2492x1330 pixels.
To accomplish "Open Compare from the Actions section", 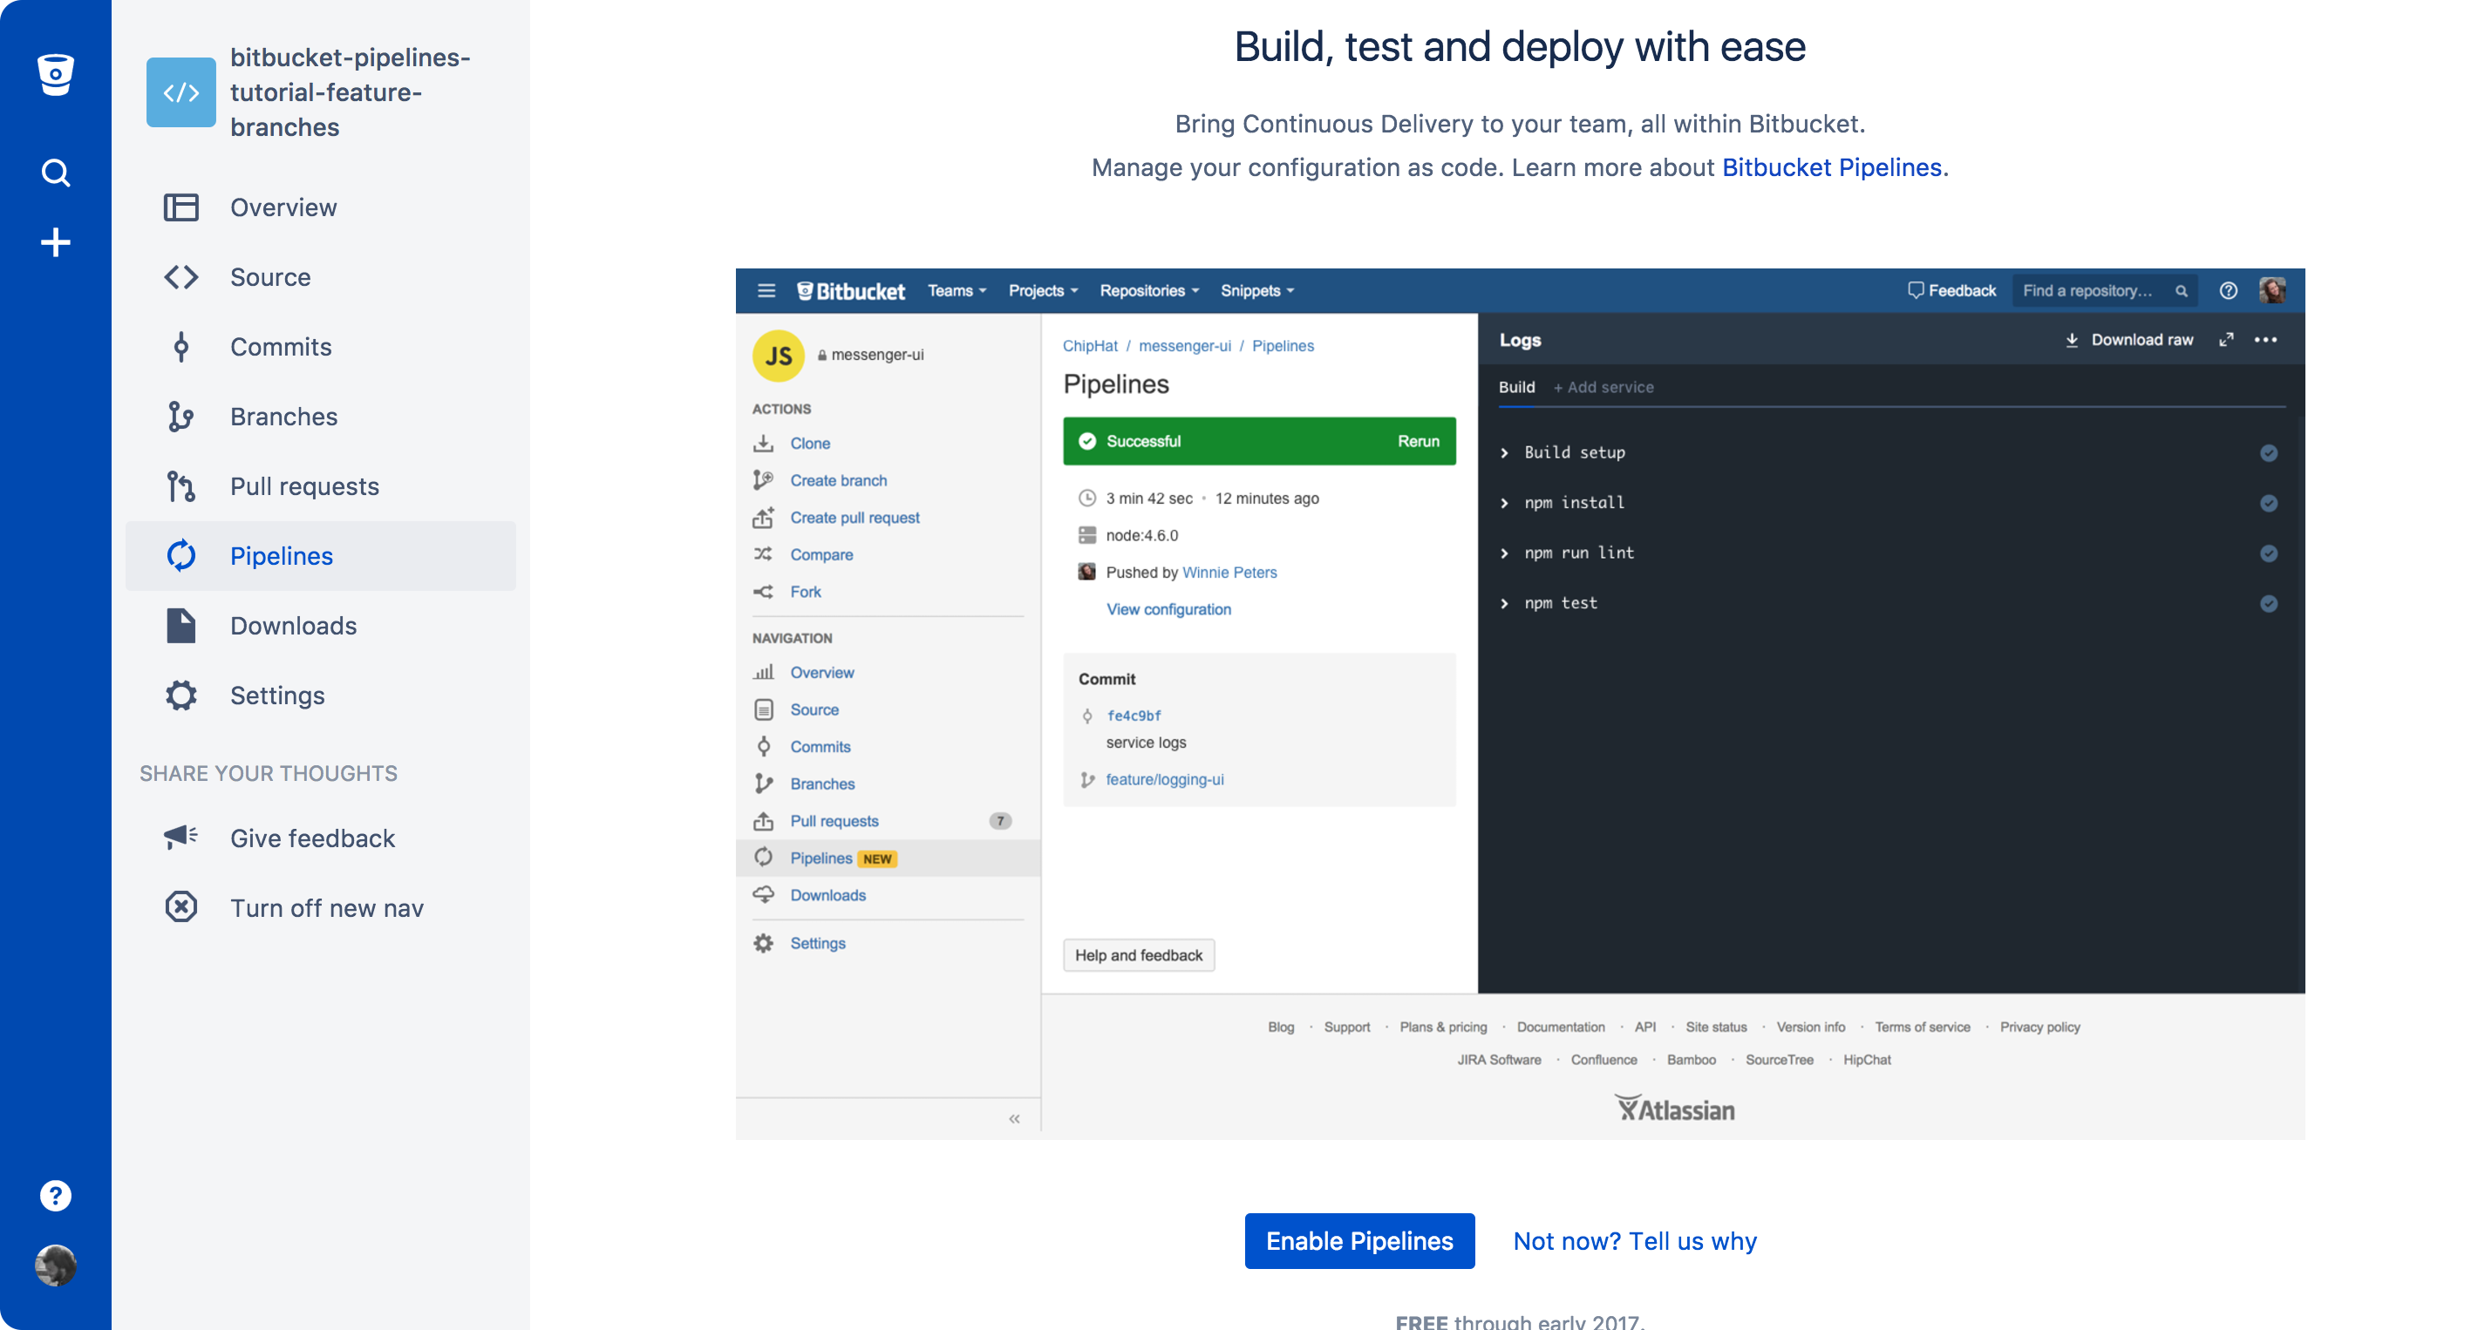I will click(821, 554).
